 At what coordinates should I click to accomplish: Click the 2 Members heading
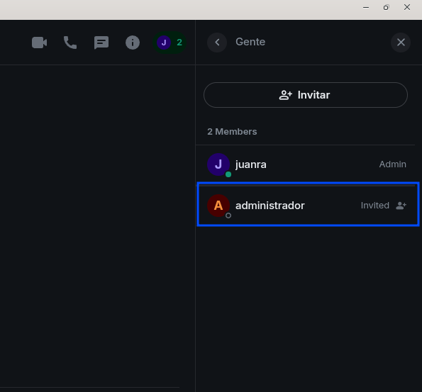[x=232, y=132]
